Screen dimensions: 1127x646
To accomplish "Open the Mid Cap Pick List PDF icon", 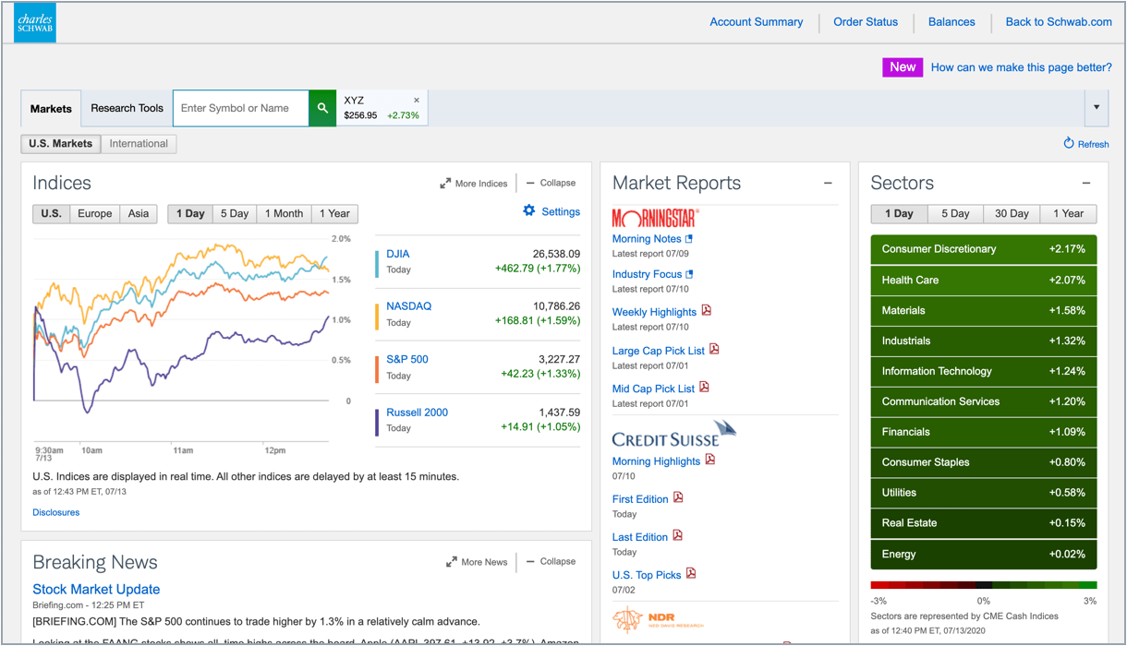I will tap(703, 389).
